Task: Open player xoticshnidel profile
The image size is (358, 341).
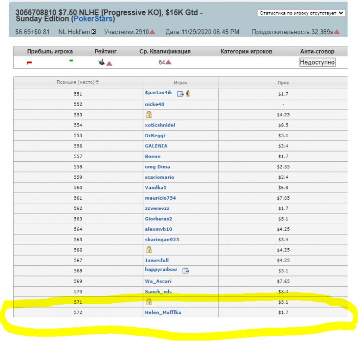Action: [x=160, y=125]
